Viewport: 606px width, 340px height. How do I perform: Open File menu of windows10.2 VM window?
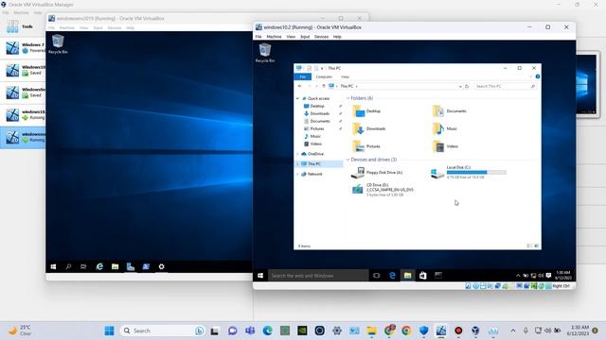click(x=258, y=37)
